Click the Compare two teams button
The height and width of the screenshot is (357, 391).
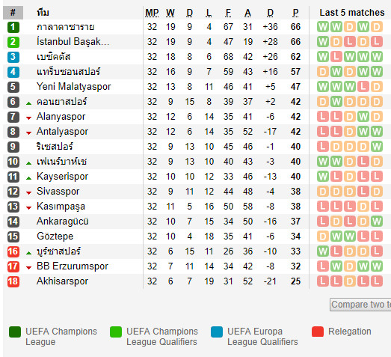point(360,305)
